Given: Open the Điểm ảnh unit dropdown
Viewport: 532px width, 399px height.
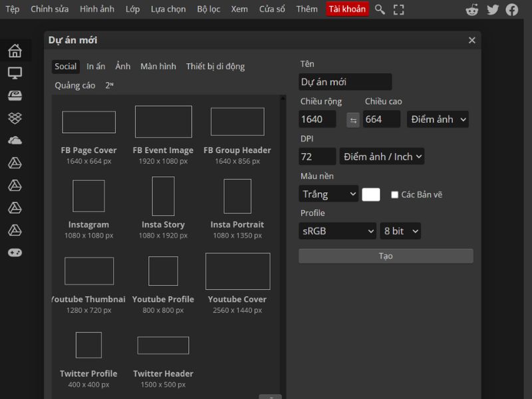Looking at the screenshot, I should [x=438, y=120].
